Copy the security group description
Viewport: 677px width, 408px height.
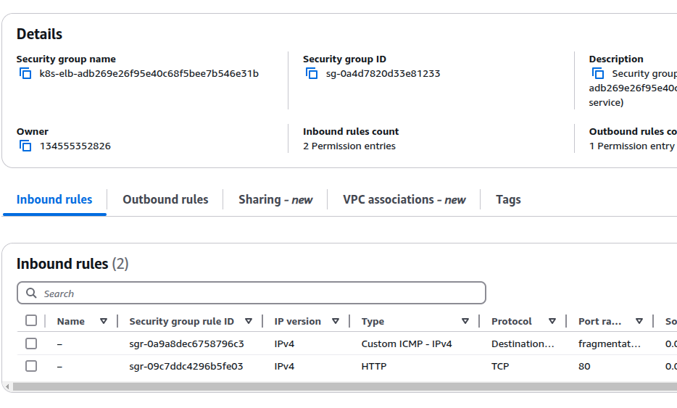598,74
